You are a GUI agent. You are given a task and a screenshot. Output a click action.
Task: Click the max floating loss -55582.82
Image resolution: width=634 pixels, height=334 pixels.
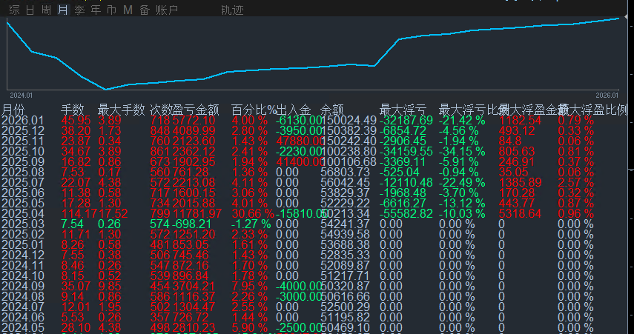(x=406, y=213)
